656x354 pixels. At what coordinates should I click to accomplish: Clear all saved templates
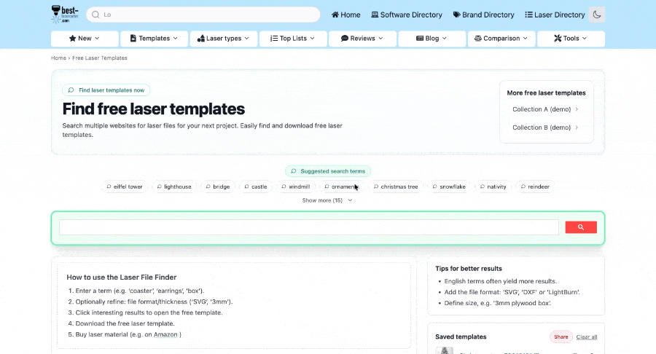[x=586, y=337]
